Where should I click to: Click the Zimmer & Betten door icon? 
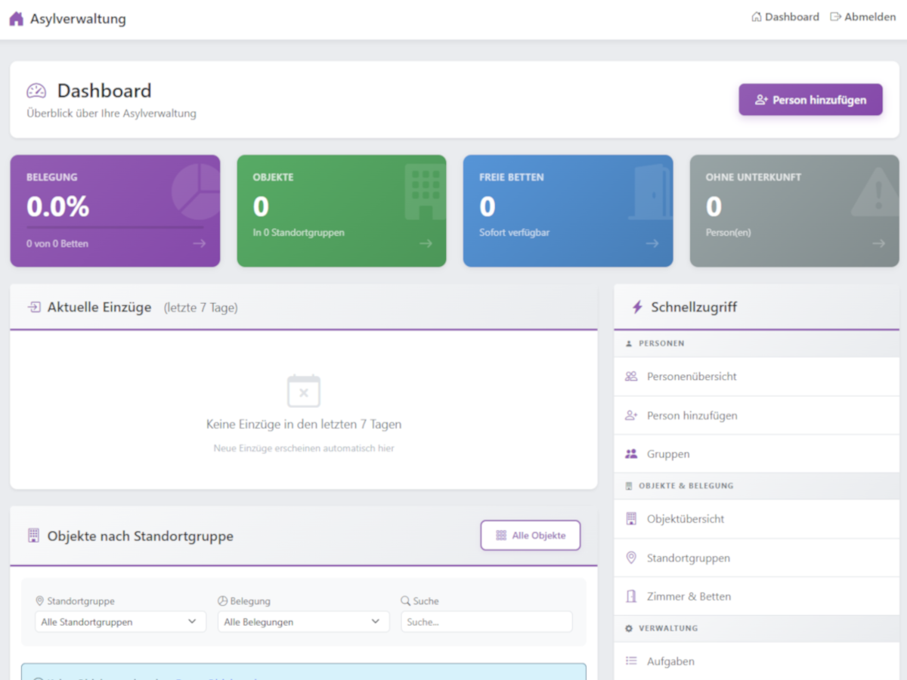click(631, 596)
